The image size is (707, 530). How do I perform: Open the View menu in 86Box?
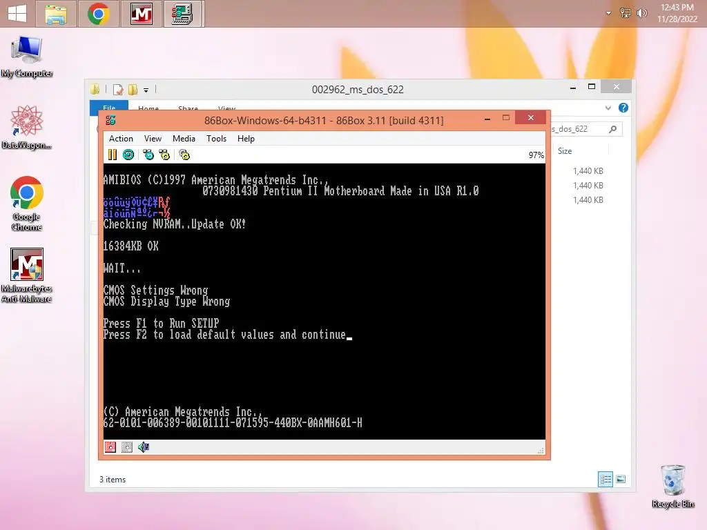click(x=153, y=138)
